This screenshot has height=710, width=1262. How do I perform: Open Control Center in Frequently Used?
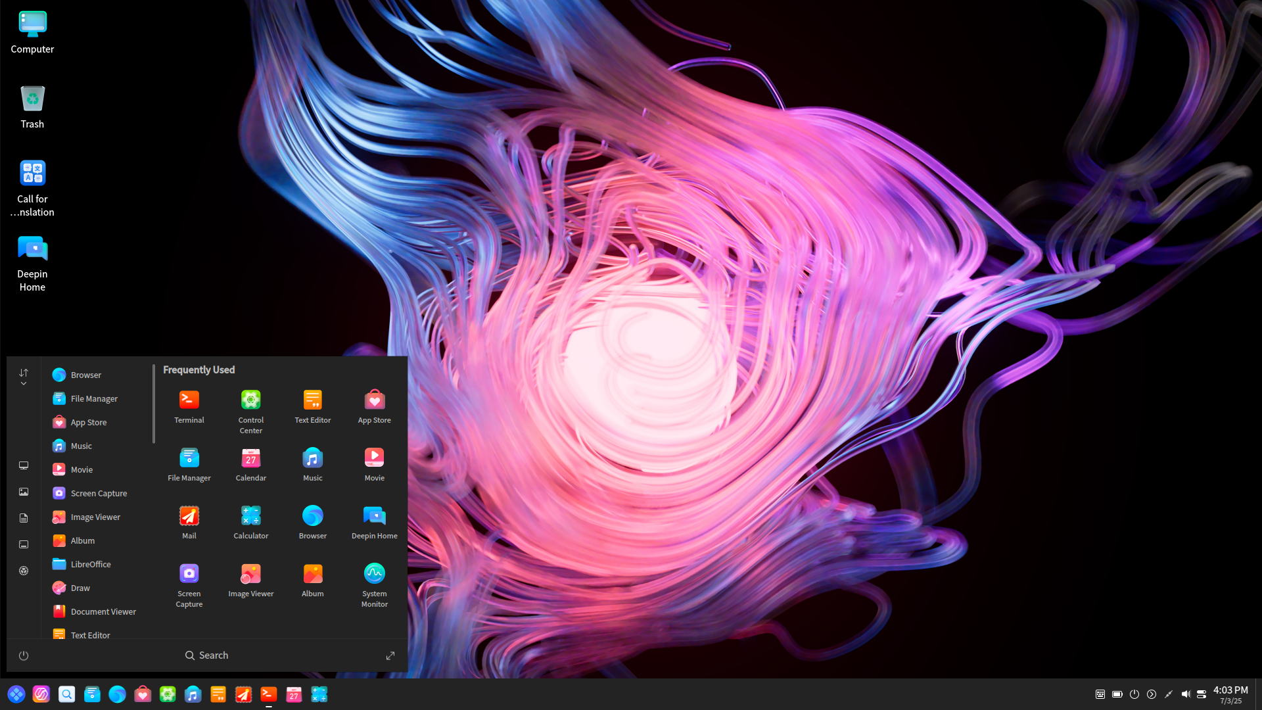click(x=251, y=412)
